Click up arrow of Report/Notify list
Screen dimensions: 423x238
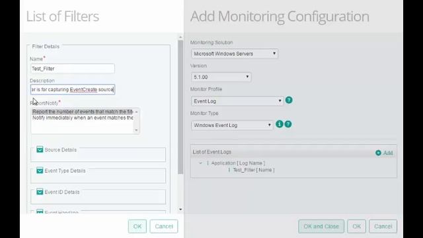coord(136,112)
